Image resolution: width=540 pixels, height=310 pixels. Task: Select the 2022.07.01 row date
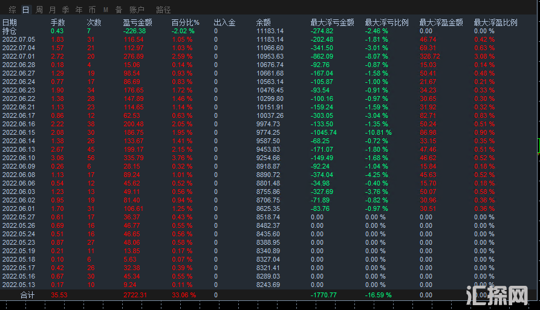pos(19,56)
